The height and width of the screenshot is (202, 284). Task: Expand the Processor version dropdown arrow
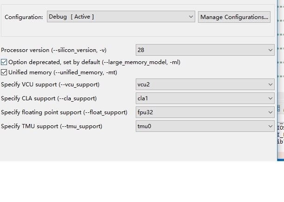point(271,50)
